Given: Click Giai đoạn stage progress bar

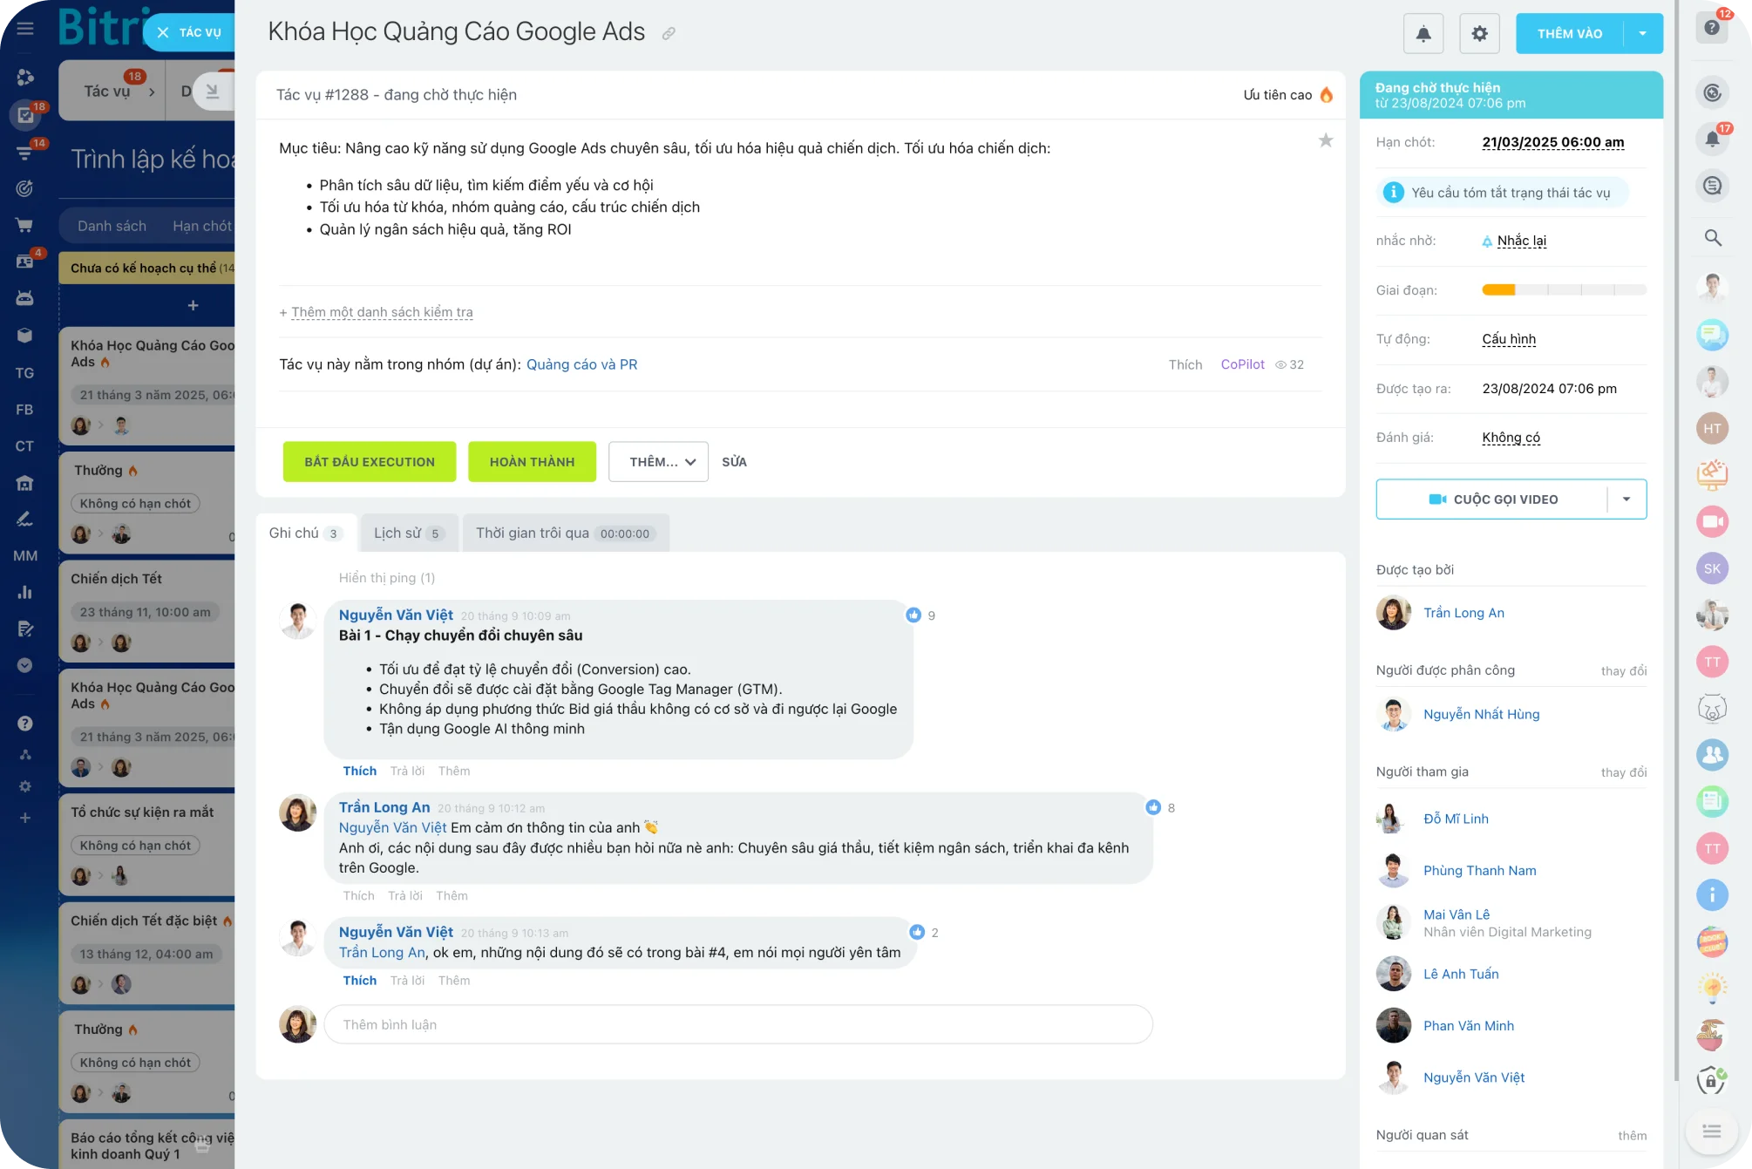Looking at the screenshot, I should click(1564, 290).
